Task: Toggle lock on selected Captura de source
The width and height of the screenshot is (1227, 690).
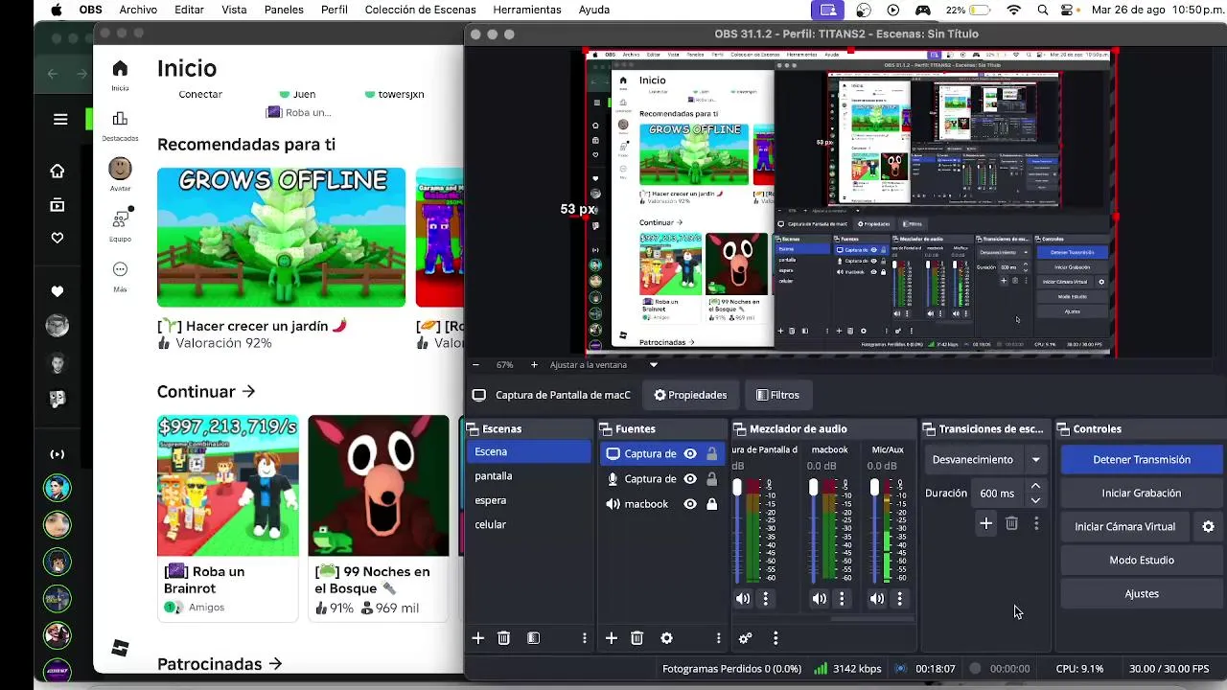Action: point(711,454)
